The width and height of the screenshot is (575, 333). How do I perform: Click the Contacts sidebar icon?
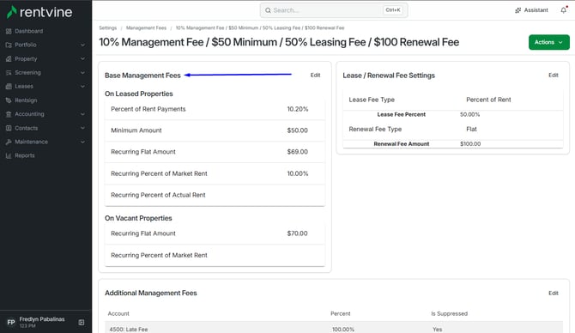click(x=9, y=128)
